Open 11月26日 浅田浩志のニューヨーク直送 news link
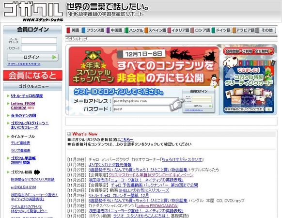The image size is (282, 218). tap(136, 180)
